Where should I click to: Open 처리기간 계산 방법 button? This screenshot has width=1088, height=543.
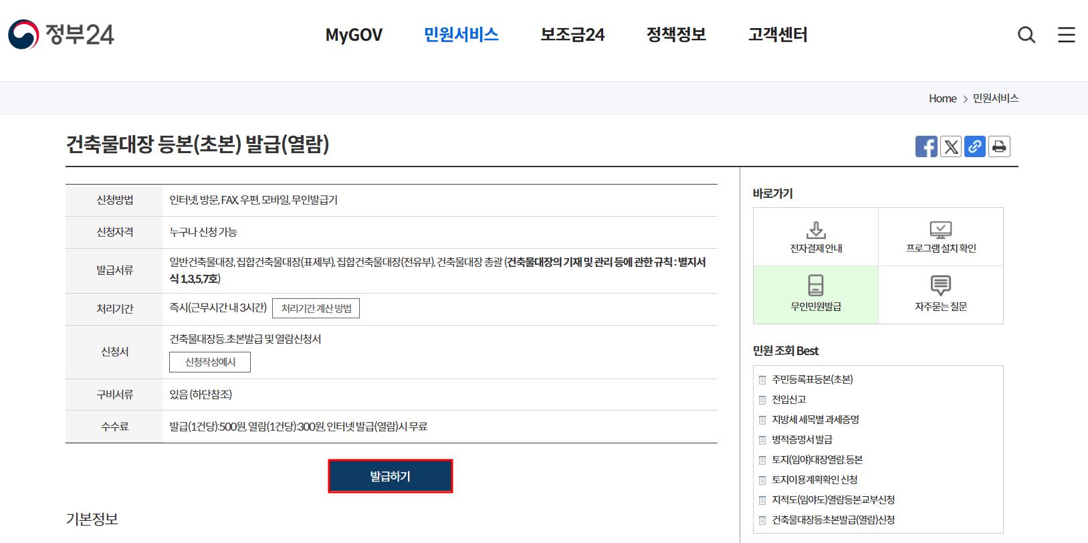(316, 308)
